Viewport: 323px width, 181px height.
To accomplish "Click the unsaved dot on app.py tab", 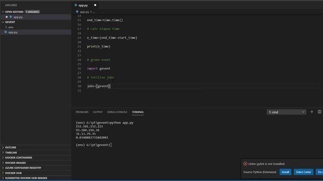I will pyautogui.click(x=95, y=5).
